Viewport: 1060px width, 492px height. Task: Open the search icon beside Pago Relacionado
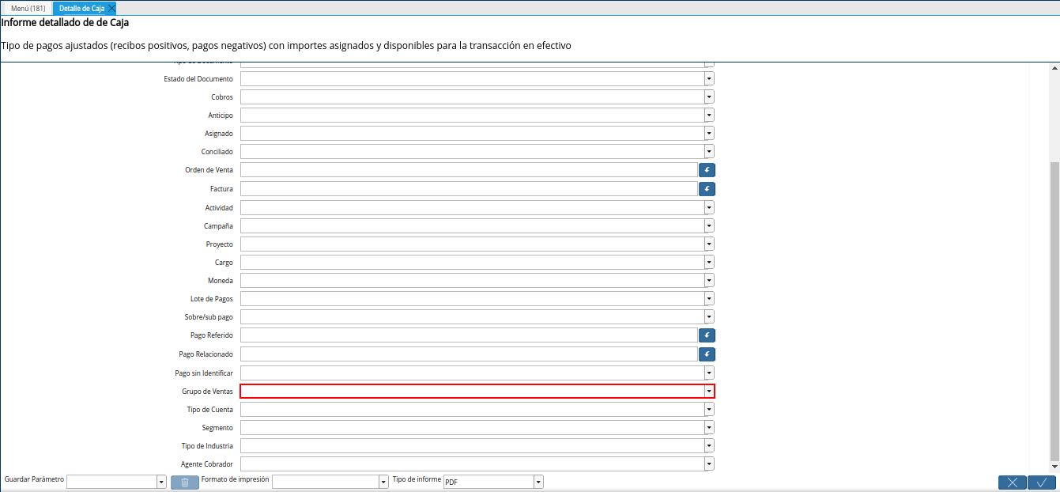tap(706, 354)
